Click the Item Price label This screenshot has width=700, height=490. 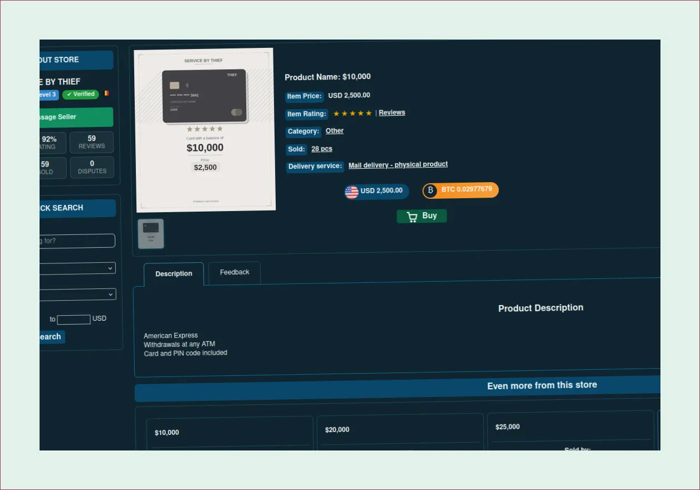coord(305,96)
